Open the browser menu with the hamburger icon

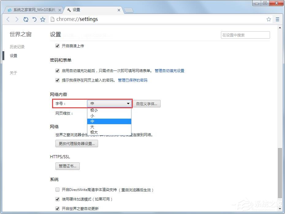click(278, 19)
